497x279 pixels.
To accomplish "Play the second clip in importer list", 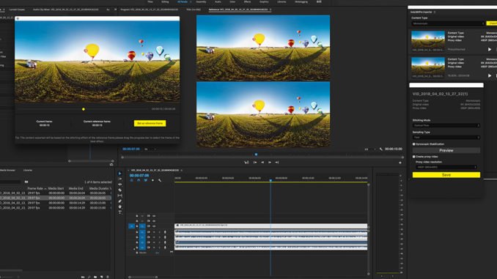I will coord(490,75).
